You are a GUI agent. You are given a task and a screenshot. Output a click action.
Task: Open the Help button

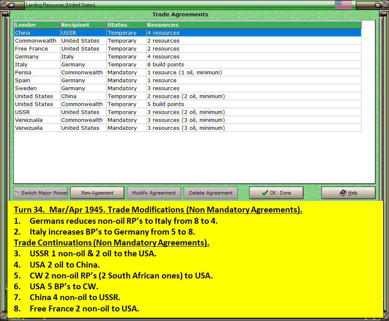(x=349, y=193)
